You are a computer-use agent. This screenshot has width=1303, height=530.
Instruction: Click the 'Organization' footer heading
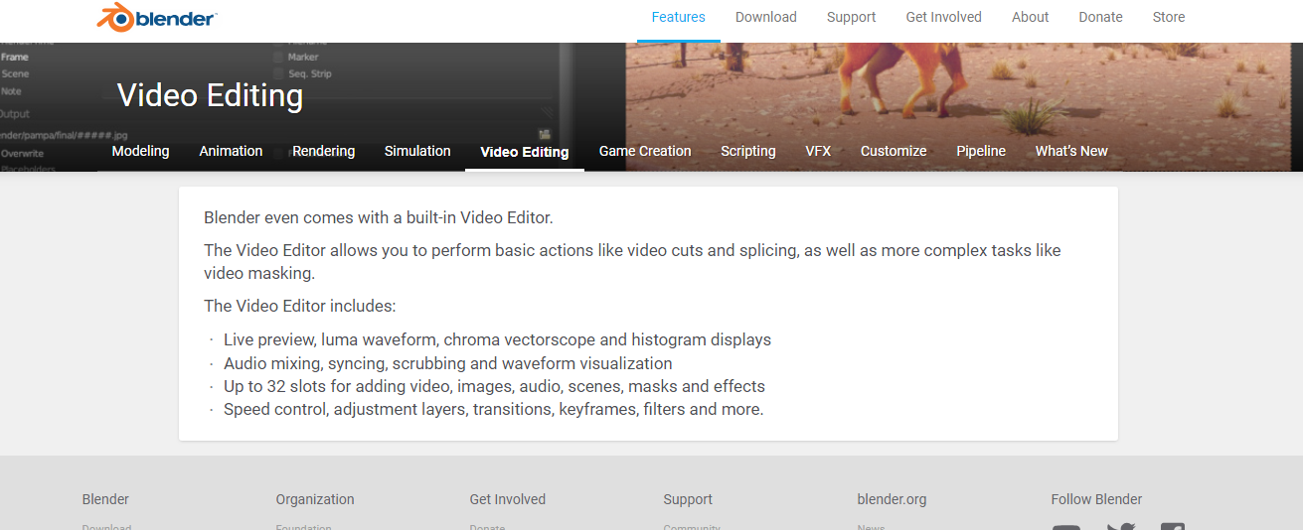(x=315, y=499)
